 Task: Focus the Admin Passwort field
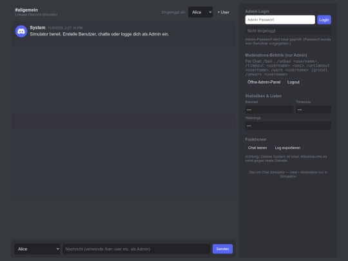tap(280, 20)
